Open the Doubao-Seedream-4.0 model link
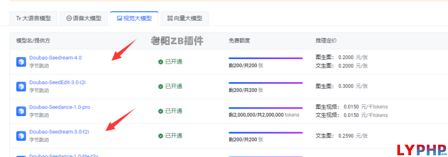The width and height of the screenshot is (448, 157). [x=56, y=58]
